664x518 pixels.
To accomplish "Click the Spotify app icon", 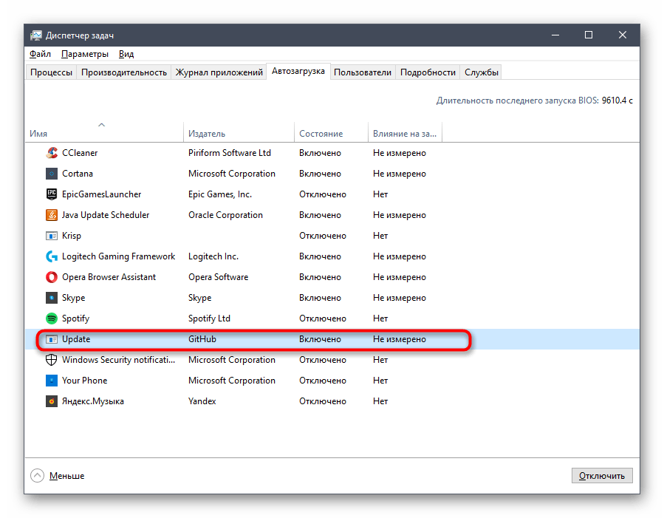I will [x=51, y=318].
